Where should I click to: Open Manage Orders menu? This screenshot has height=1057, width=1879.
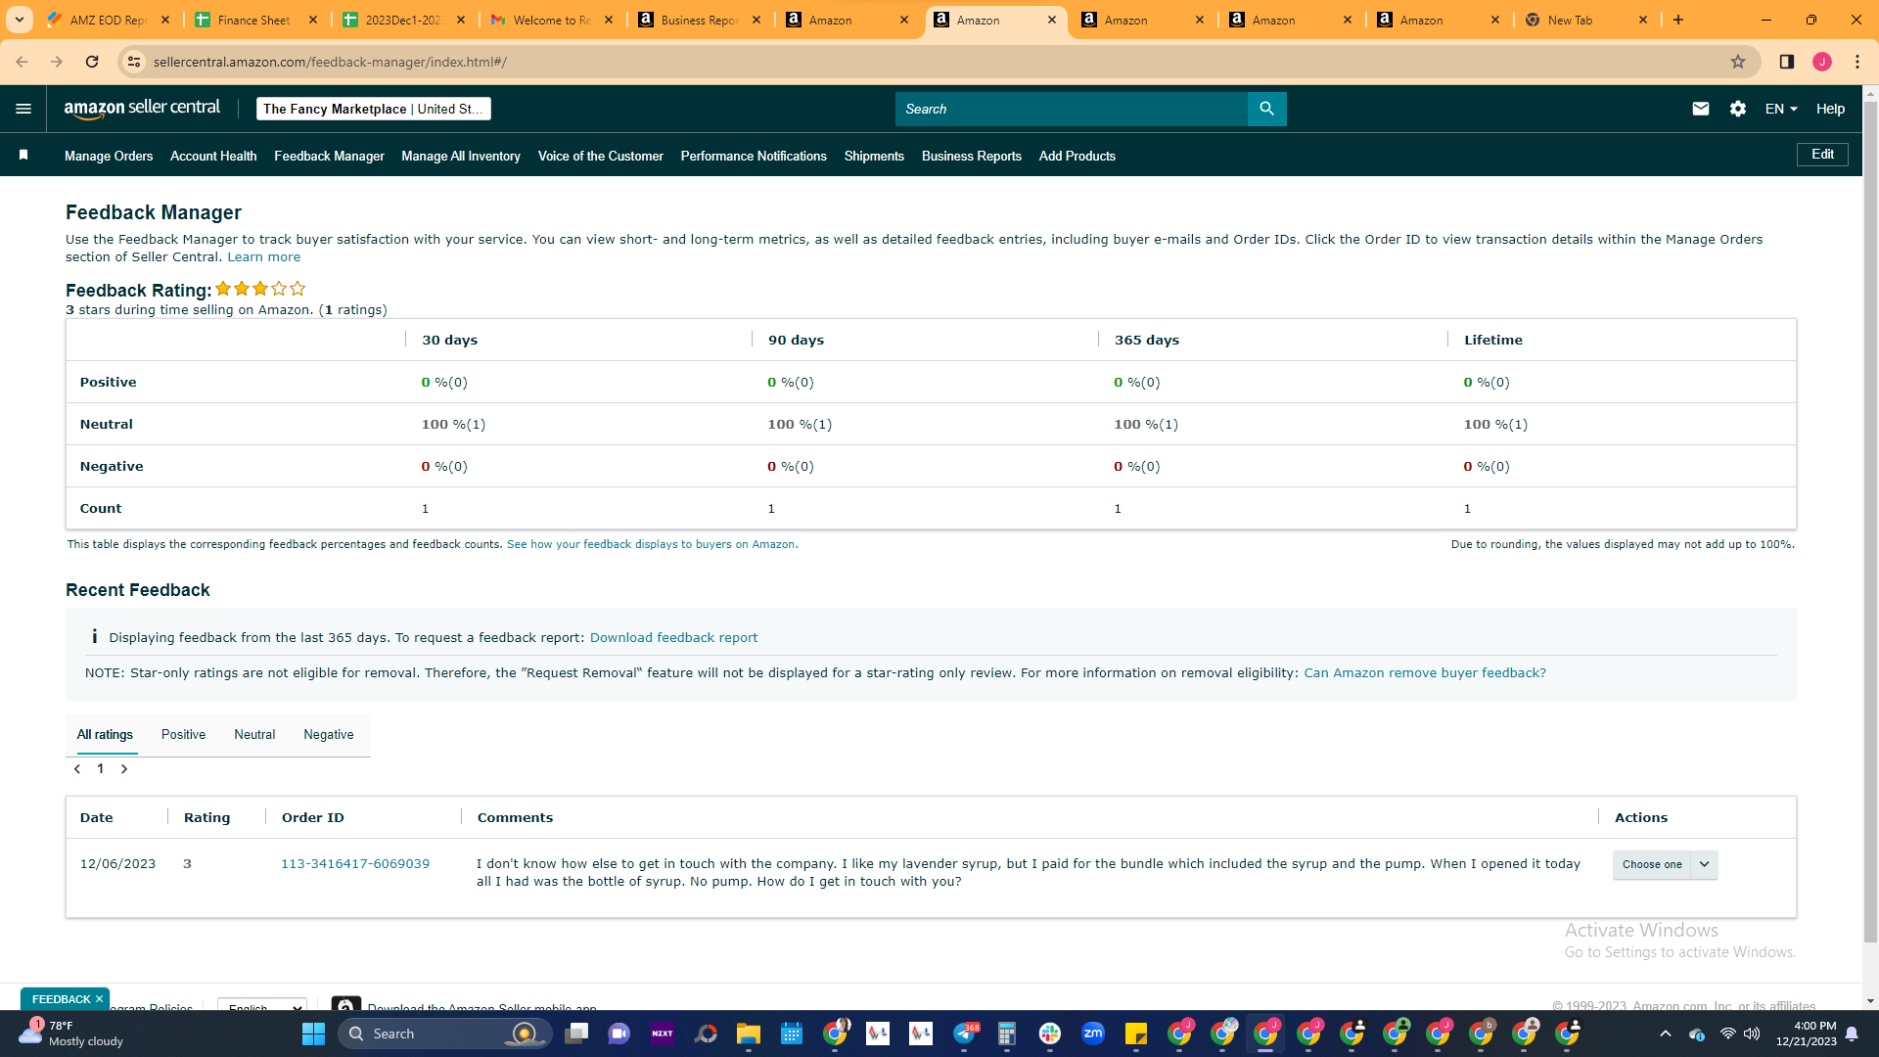(109, 156)
